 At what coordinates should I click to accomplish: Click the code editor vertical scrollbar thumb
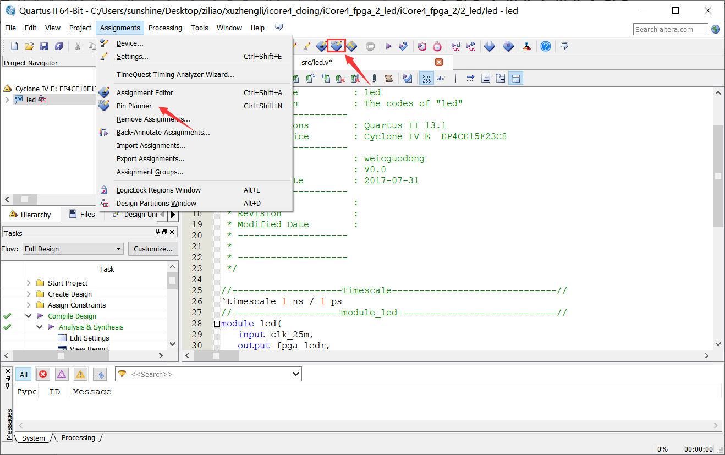click(718, 176)
